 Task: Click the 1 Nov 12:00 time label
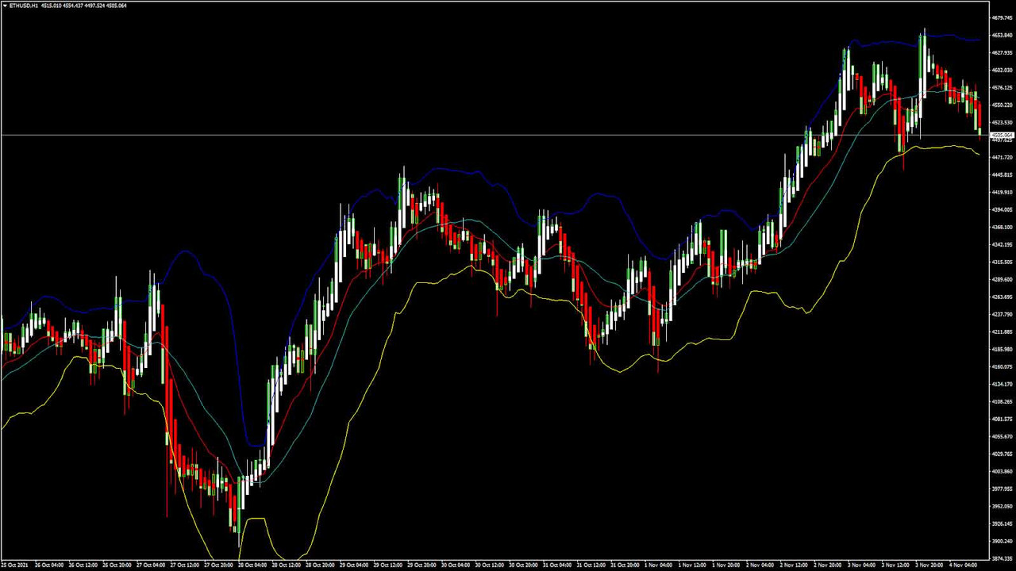click(691, 565)
